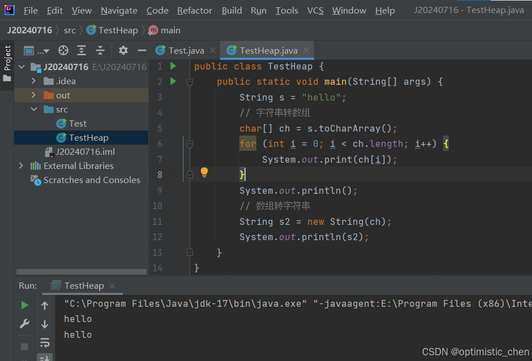532x361 pixels.
Task: Click main method breadcrumb
Action: (165, 30)
